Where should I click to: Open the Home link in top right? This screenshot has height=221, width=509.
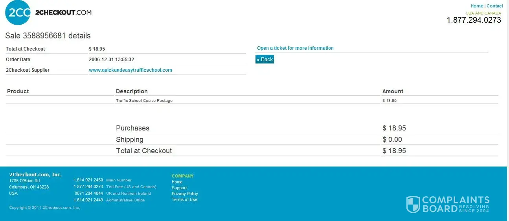[477, 6]
